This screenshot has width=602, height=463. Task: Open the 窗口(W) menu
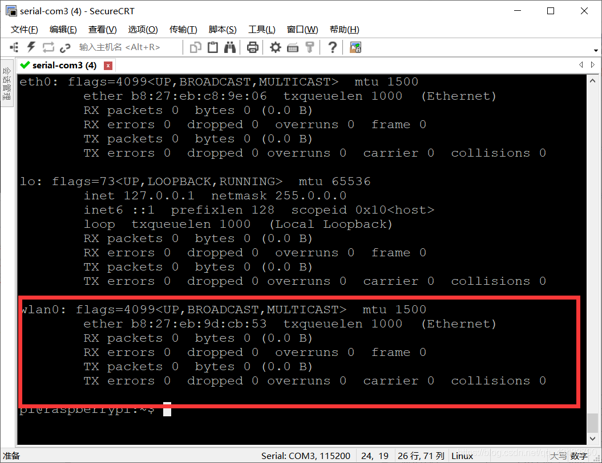(302, 30)
